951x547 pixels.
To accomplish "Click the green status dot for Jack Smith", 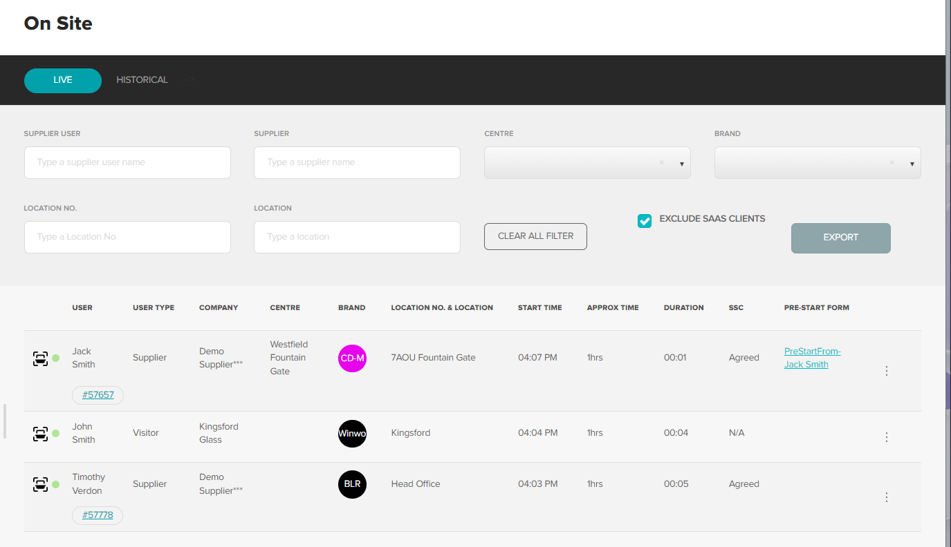I will (55, 358).
